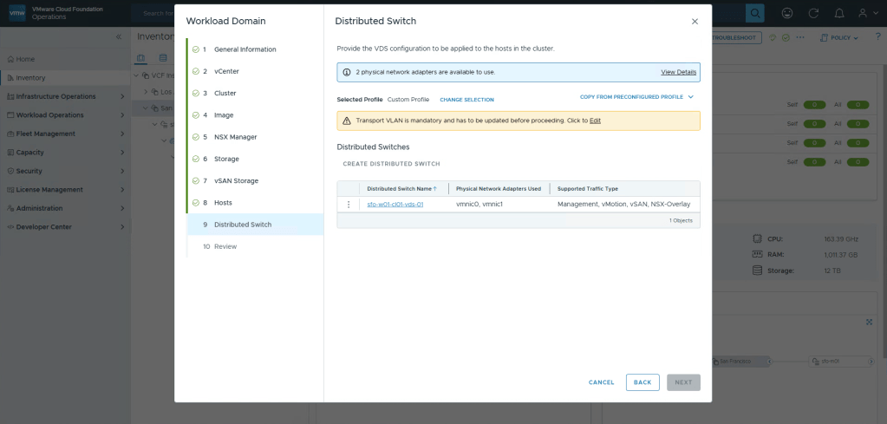Click the View Details link
The width and height of the screenshot is (887, 424).
[x=678, y=72]
